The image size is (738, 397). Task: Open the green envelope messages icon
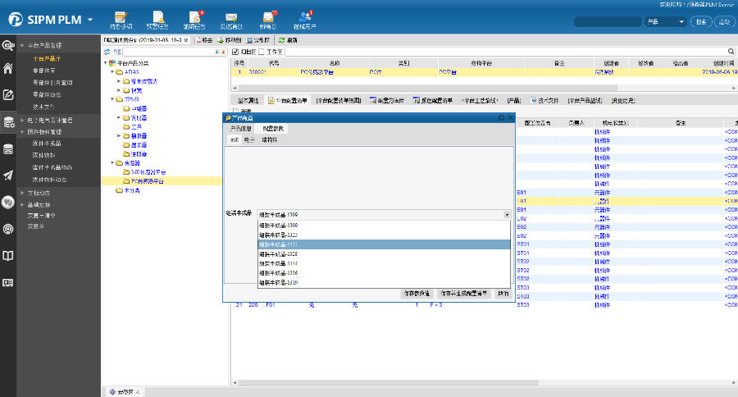coord(231,16)
